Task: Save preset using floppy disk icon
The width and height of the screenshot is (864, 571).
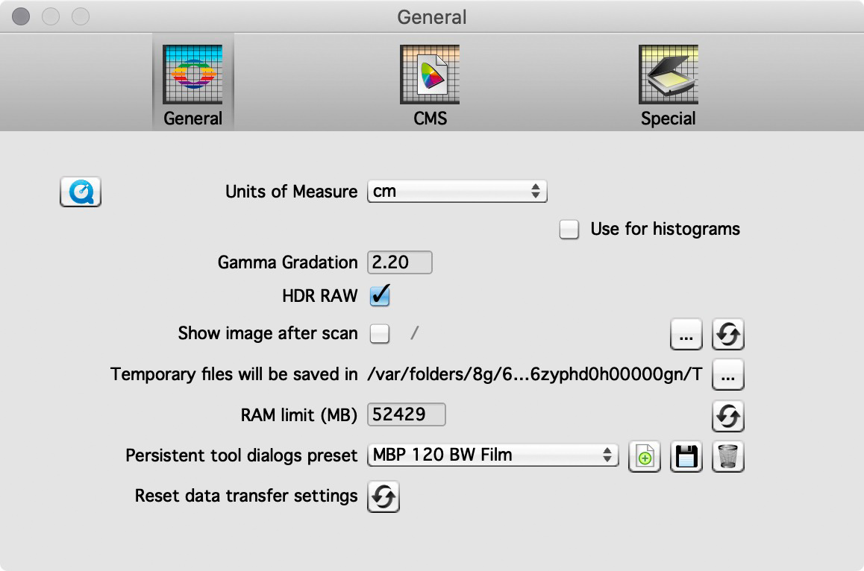Action: pos(686,455)
